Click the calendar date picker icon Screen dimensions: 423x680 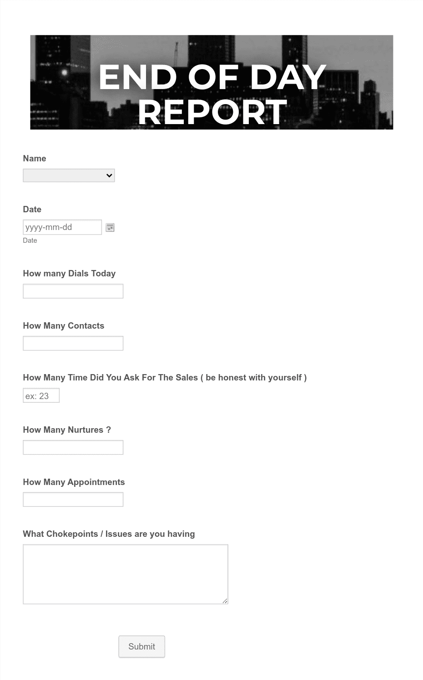110,227
